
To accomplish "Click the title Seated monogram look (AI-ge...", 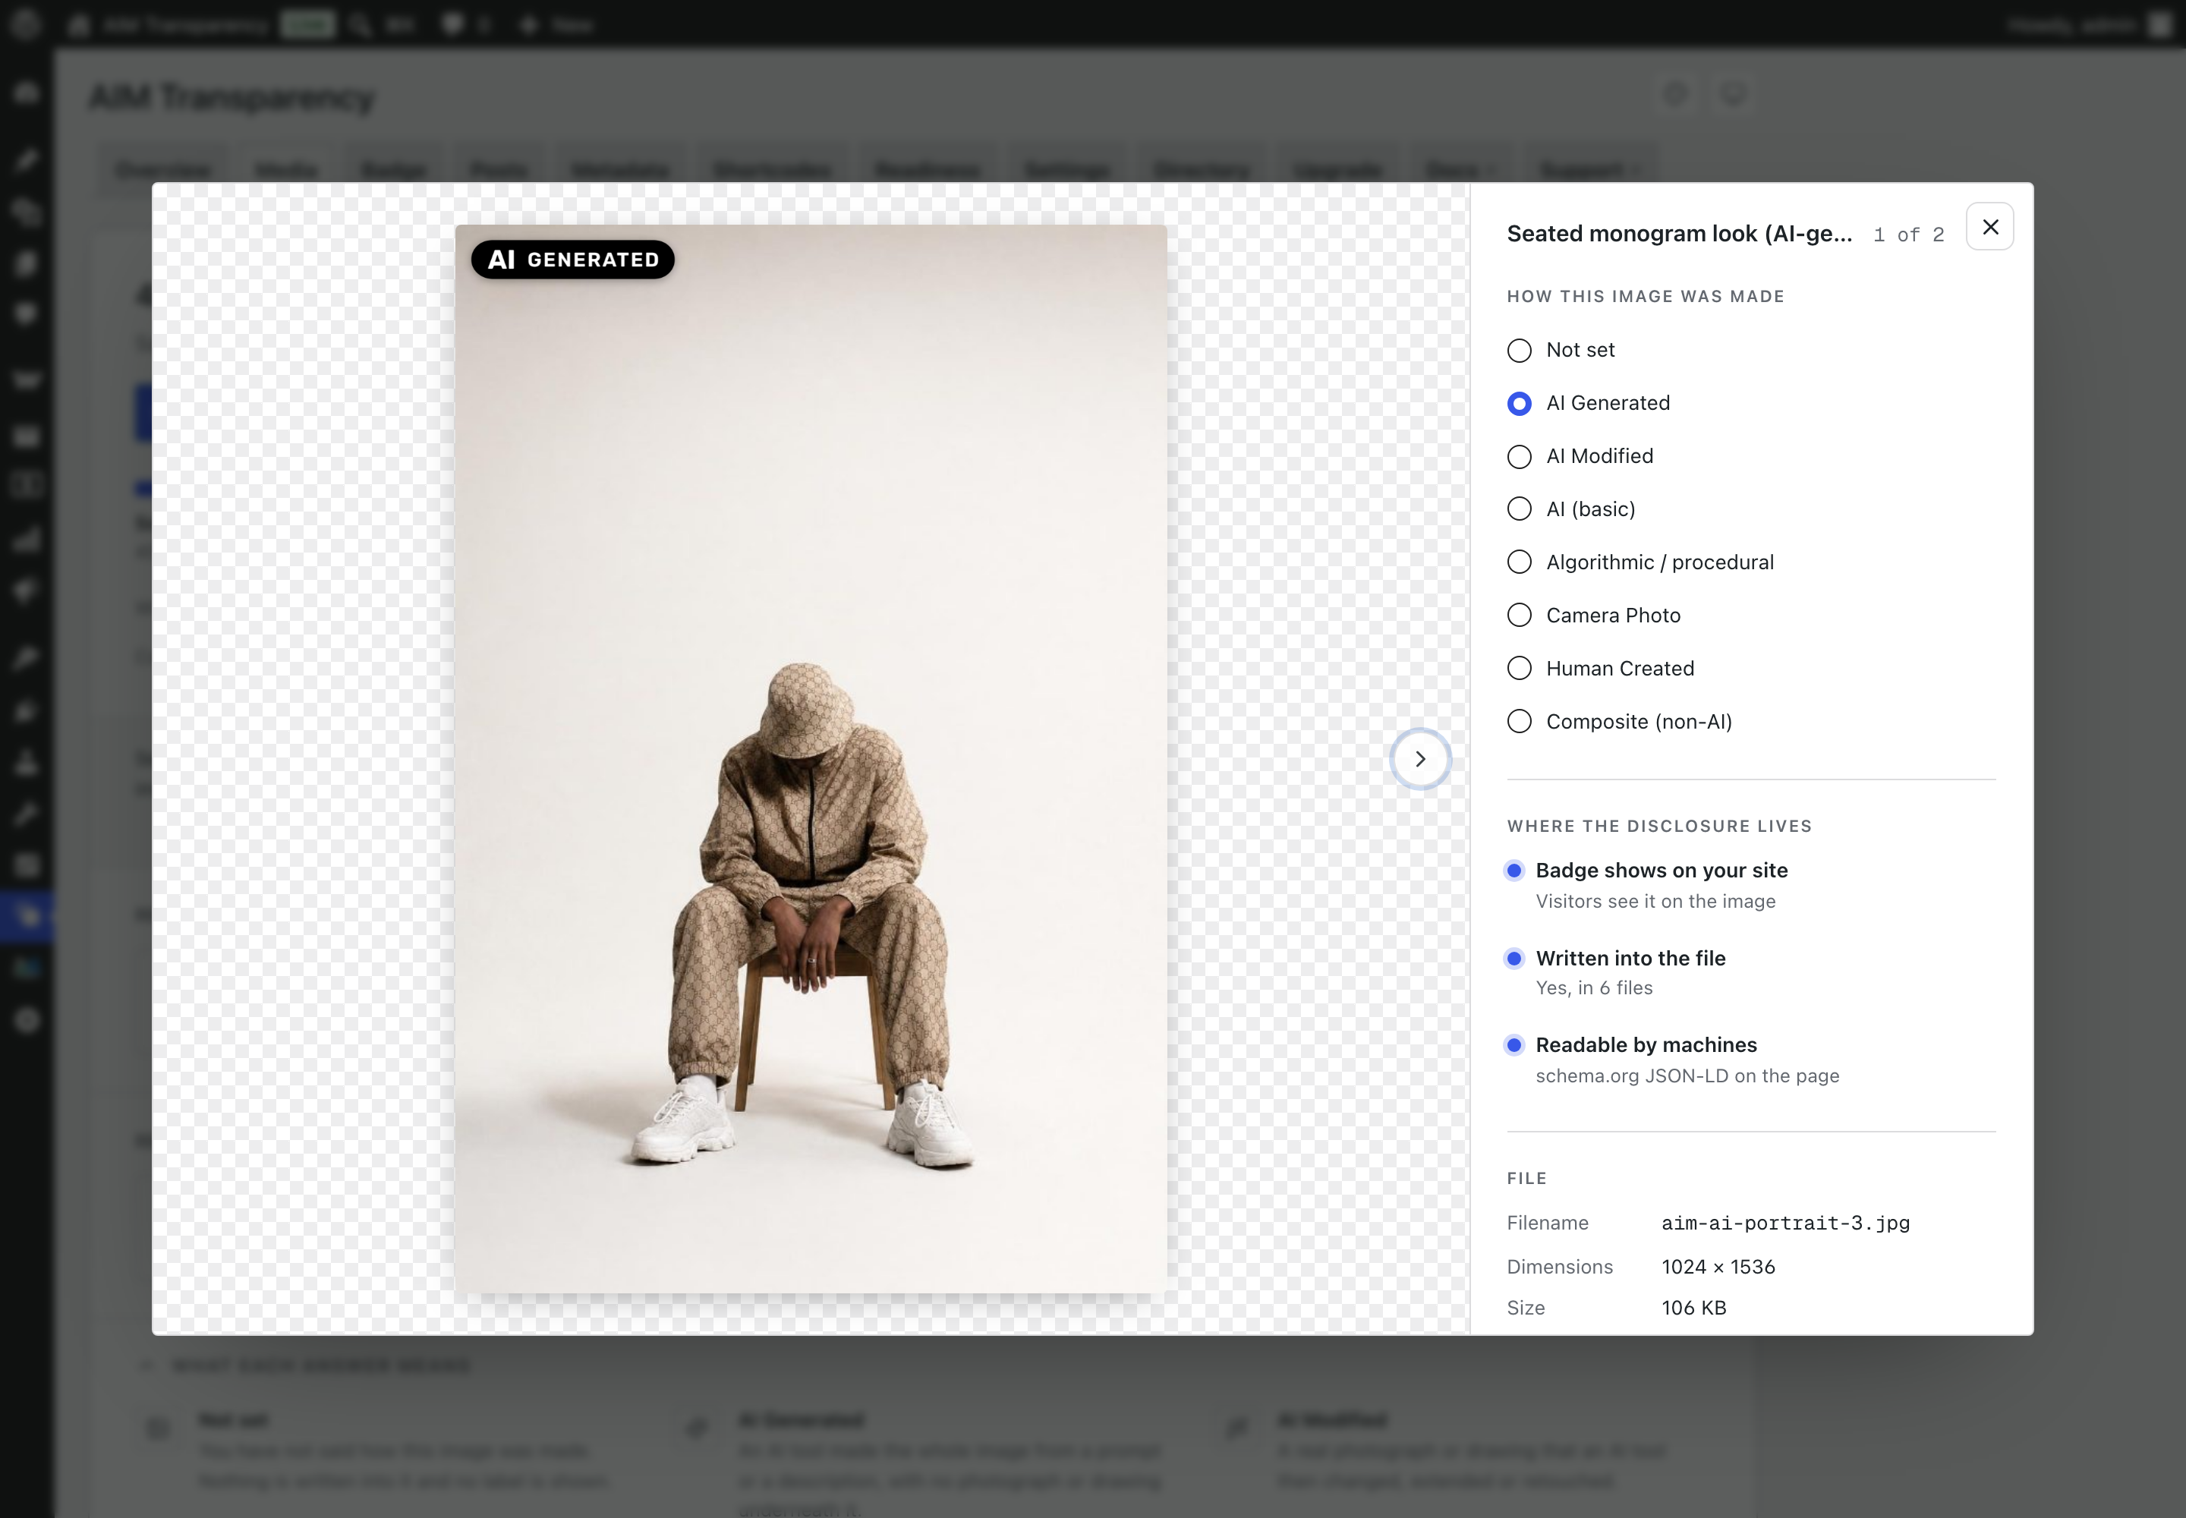I will [1679, 234].
